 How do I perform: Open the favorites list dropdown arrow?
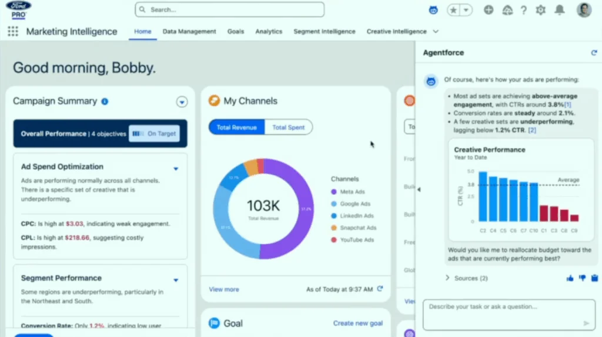(466, 10)
